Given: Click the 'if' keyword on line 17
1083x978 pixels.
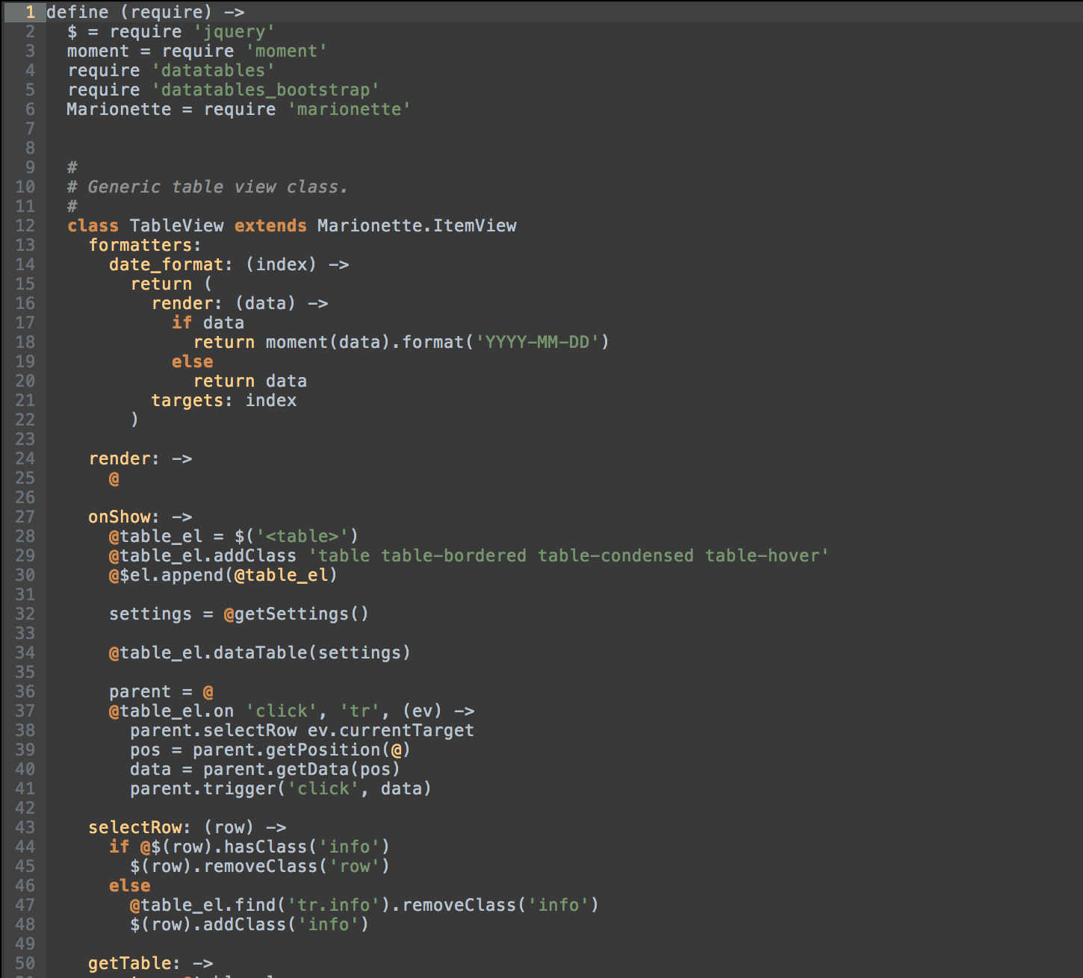Looking at the screenshot, I should tap(181, 323).
